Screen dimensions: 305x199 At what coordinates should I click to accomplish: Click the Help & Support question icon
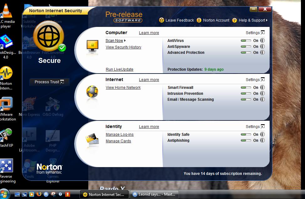coord(235,20)
